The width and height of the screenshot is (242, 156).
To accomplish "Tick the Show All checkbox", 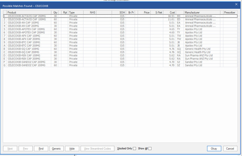I will coord(150,148).
